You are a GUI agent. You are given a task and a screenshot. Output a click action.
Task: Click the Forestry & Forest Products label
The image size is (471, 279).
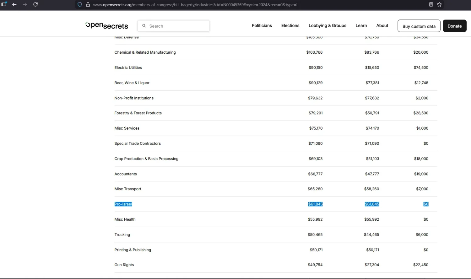pos(138,113)
